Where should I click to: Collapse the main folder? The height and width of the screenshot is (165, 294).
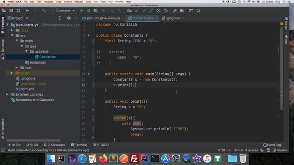pos(17,41)
